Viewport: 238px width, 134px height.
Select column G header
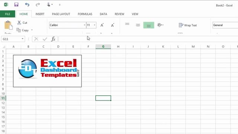click(x=103, y=47)
